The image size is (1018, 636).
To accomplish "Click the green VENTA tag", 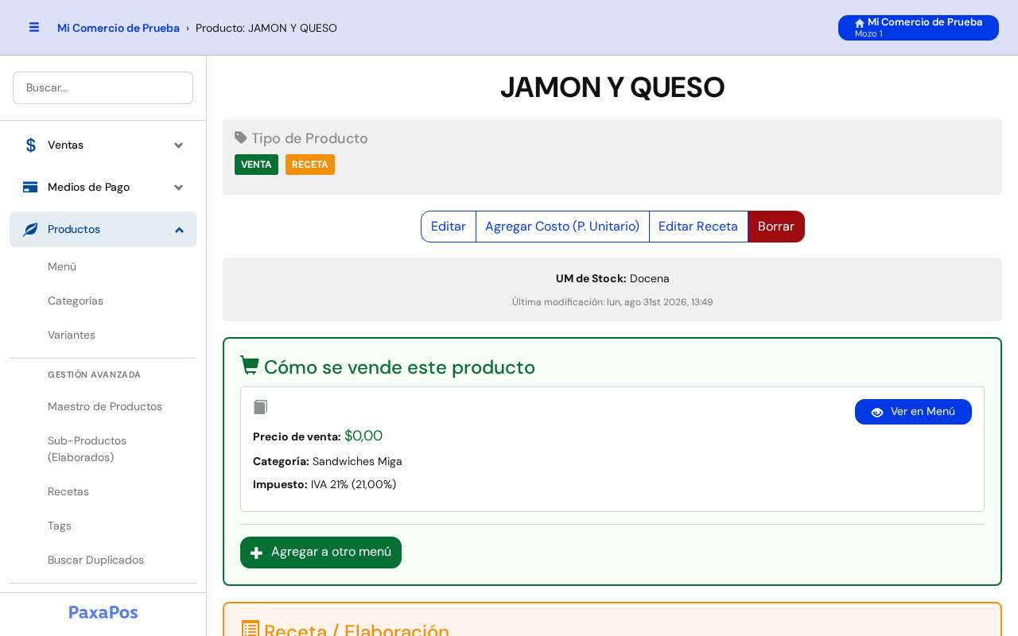I will [256, 165].
